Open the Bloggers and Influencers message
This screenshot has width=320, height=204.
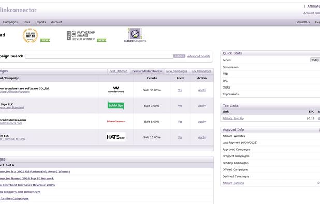tap(20, 192)
